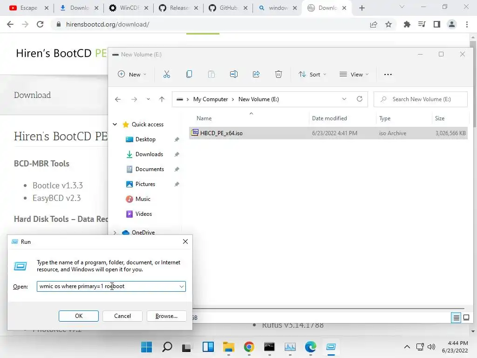Open the View dropdown
The image size is (477, 358).
click(x=354, y=74)
